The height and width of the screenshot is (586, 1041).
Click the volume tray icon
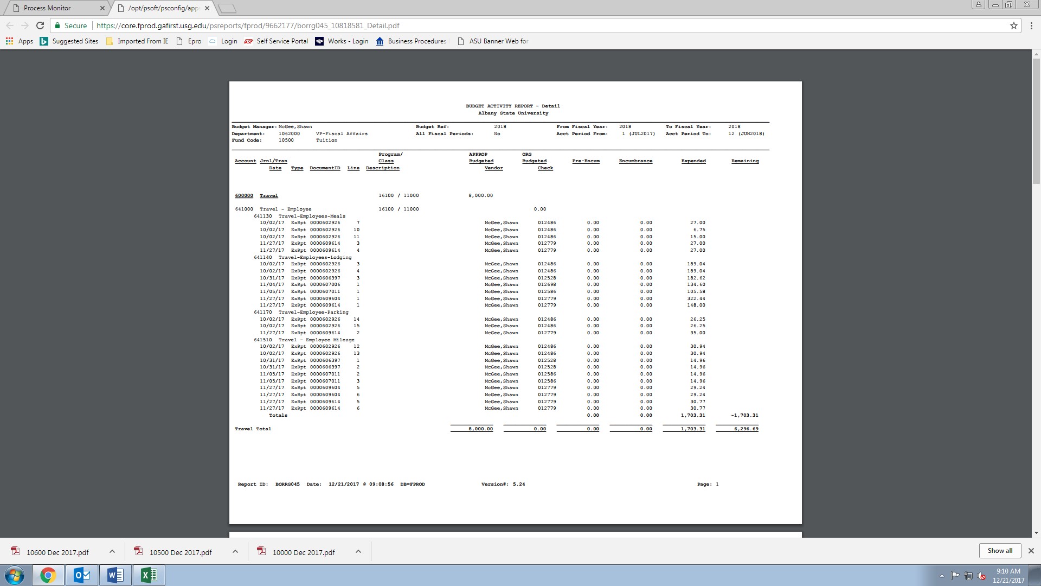point(981,576)
